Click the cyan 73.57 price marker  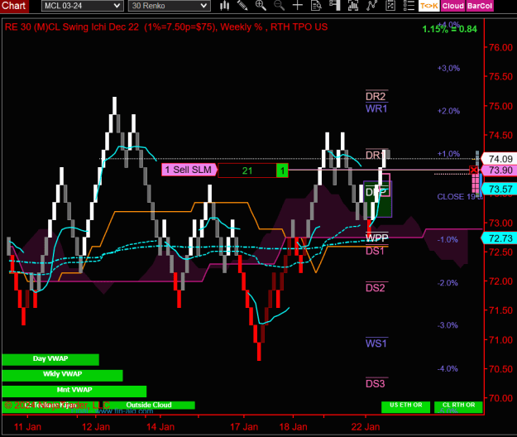coord(500,190)
